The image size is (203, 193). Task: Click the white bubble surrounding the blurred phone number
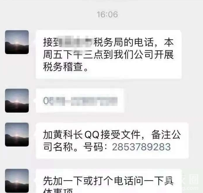coord(80,101)
